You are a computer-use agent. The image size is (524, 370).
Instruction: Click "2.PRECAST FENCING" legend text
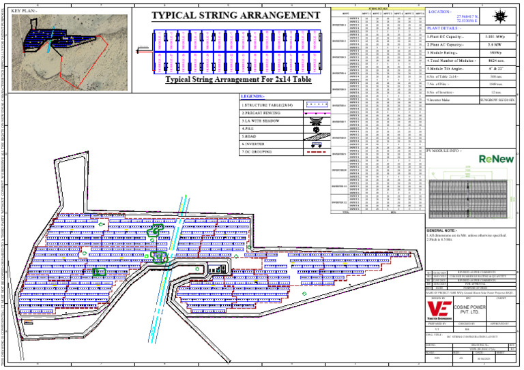[261, 113]
